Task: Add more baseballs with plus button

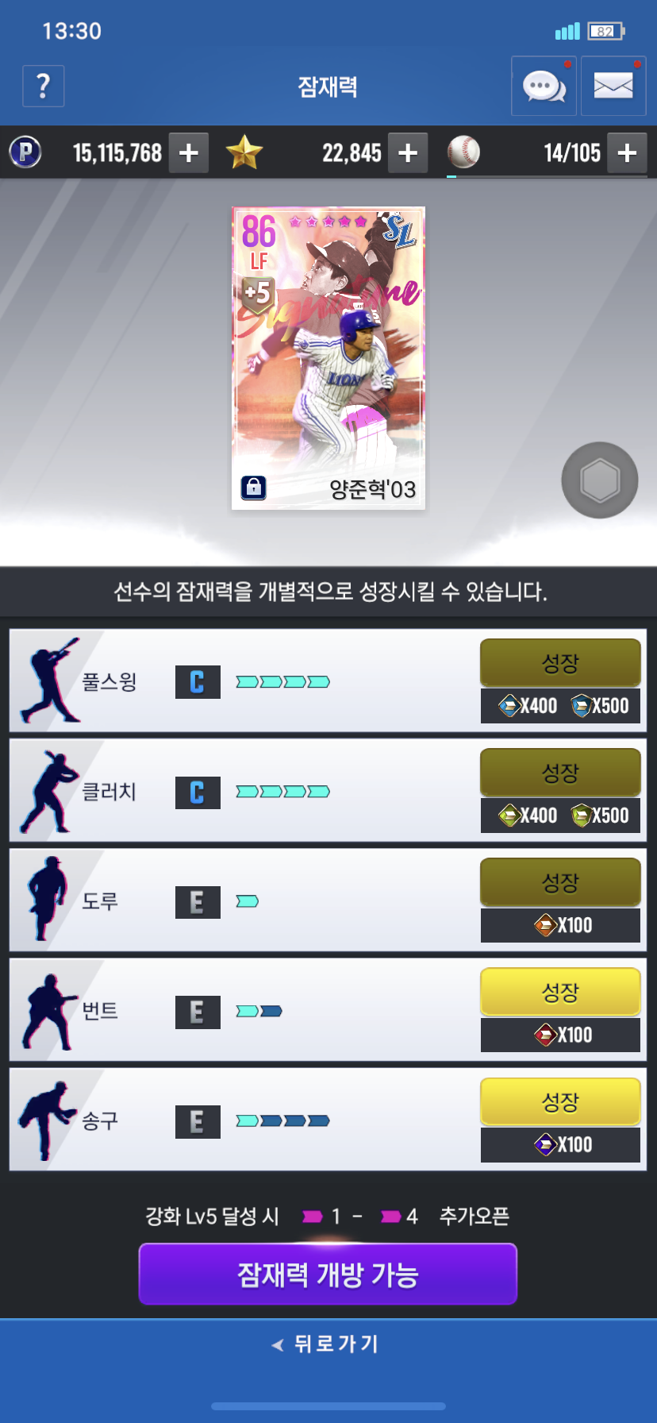Action: (628, 152)
